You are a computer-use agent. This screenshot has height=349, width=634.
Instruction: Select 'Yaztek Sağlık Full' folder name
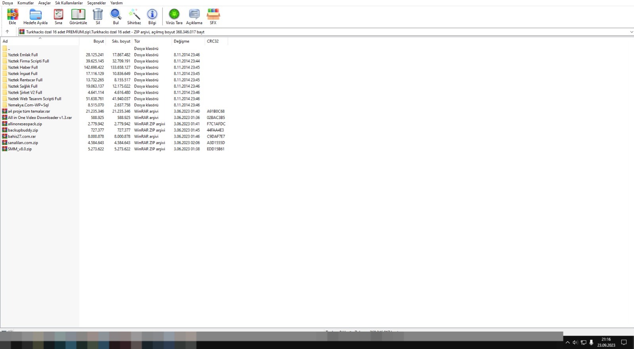pos(23,86)
